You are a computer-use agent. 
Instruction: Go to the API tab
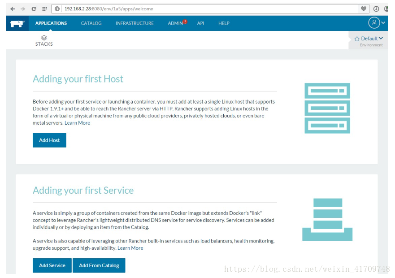[x=200, y=23]
